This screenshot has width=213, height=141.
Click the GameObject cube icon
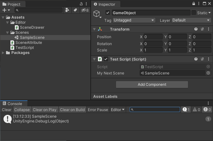click(x=97, y=14)
